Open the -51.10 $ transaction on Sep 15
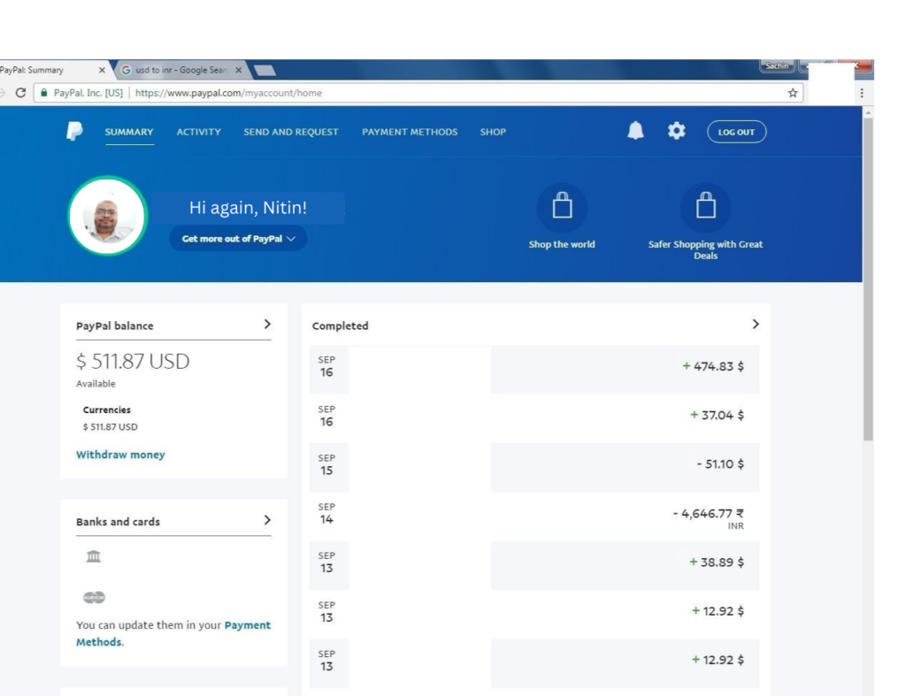Viewport: 906px width, 696px height. [x=534, y=467]
